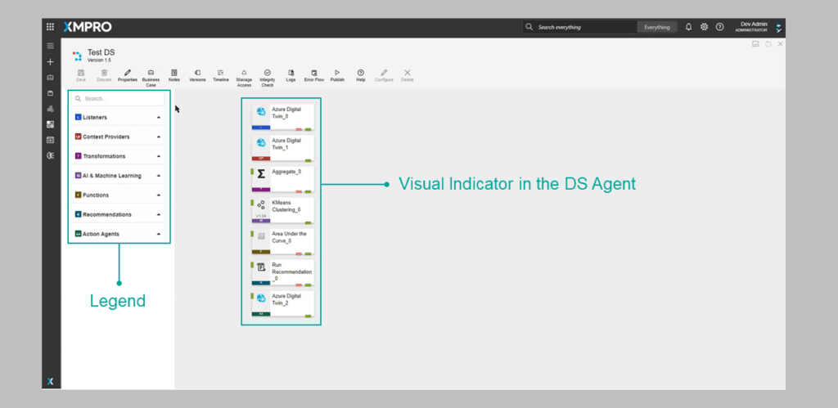Image resolution: width=838 pixels, height=408 pixels.
Task: Select the Aggregate_0 agent block
Action: click(282, 177)
